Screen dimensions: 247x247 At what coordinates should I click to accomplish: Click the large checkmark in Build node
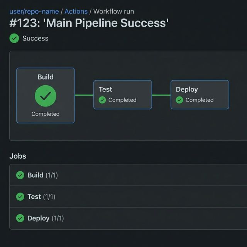46,96
